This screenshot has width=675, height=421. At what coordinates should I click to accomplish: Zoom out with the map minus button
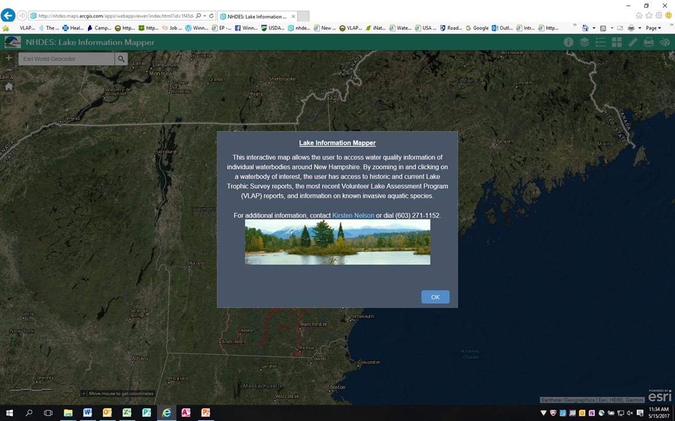pos(9,70)
